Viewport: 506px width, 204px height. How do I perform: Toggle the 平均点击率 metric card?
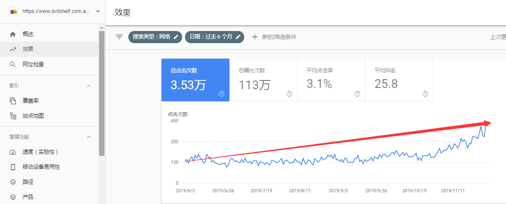click(x=331, y=80)
